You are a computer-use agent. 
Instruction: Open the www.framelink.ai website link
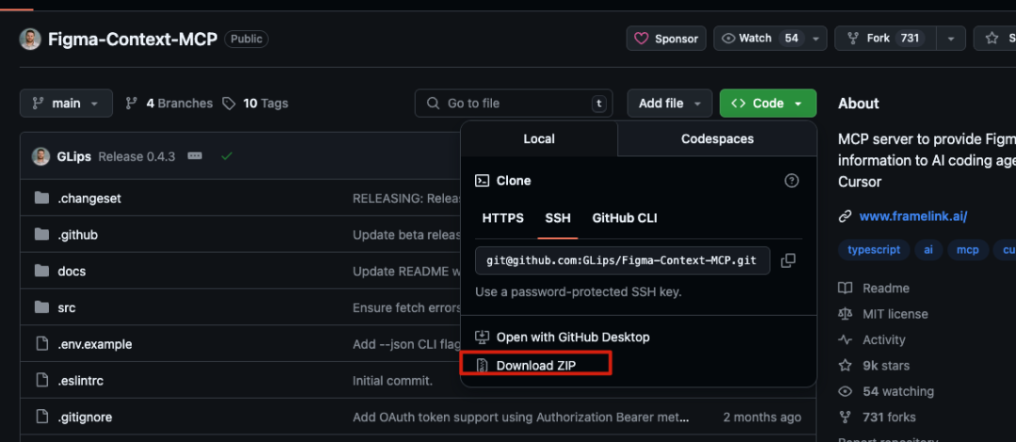(x=913, y=216)
